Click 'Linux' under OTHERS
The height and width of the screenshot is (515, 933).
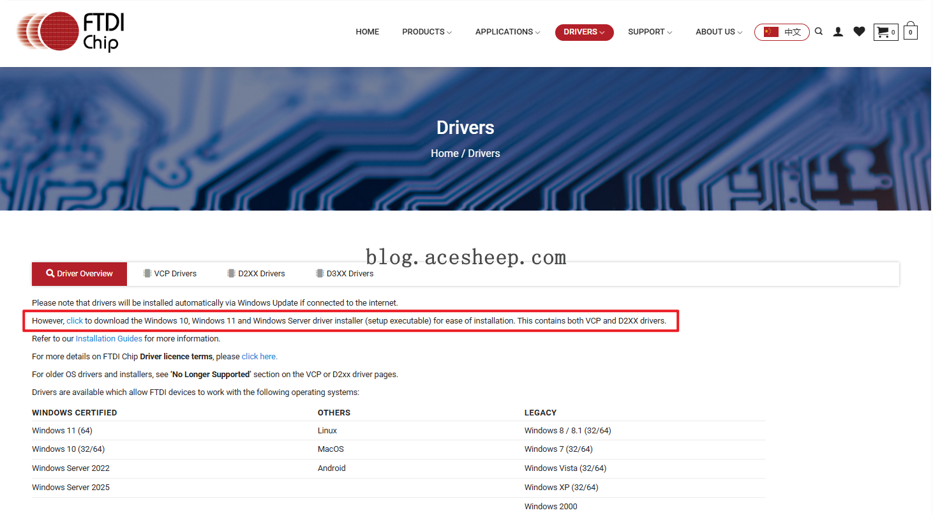327,431
